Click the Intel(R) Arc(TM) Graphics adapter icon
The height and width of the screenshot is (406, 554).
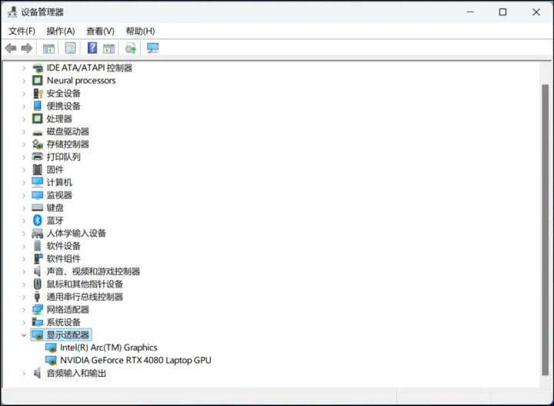[x=51, y=348]
